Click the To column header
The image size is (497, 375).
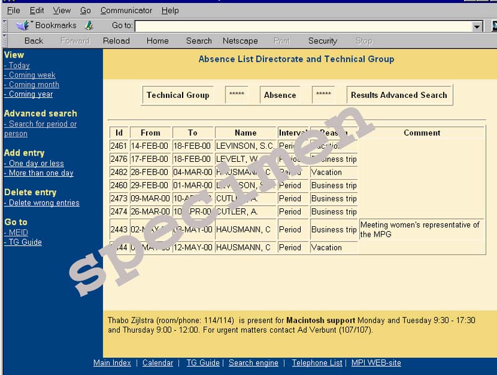pyautogui.click(x=193, y=133)
